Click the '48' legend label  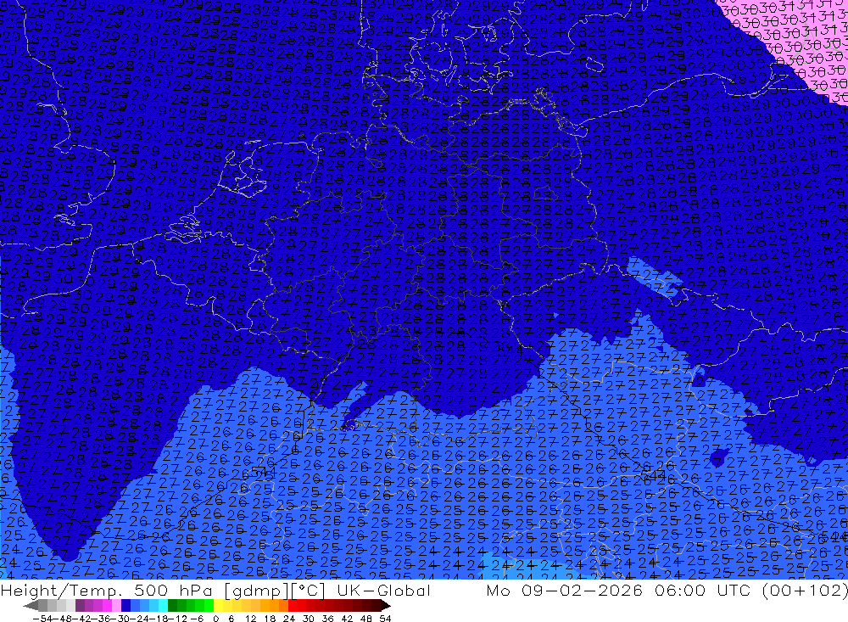pyautogui.click(x=366, y=619)
